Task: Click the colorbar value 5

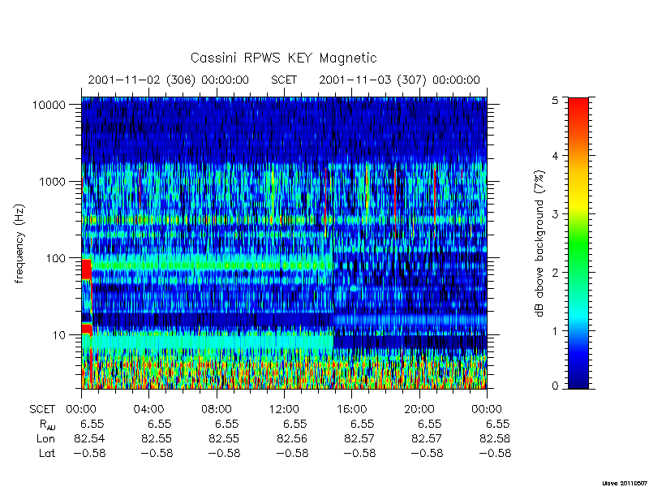Action: click(555, 101)
